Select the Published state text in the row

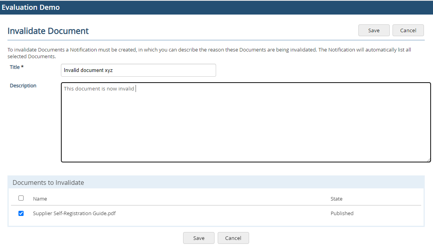pyautogui.click(x=341, y=213)
